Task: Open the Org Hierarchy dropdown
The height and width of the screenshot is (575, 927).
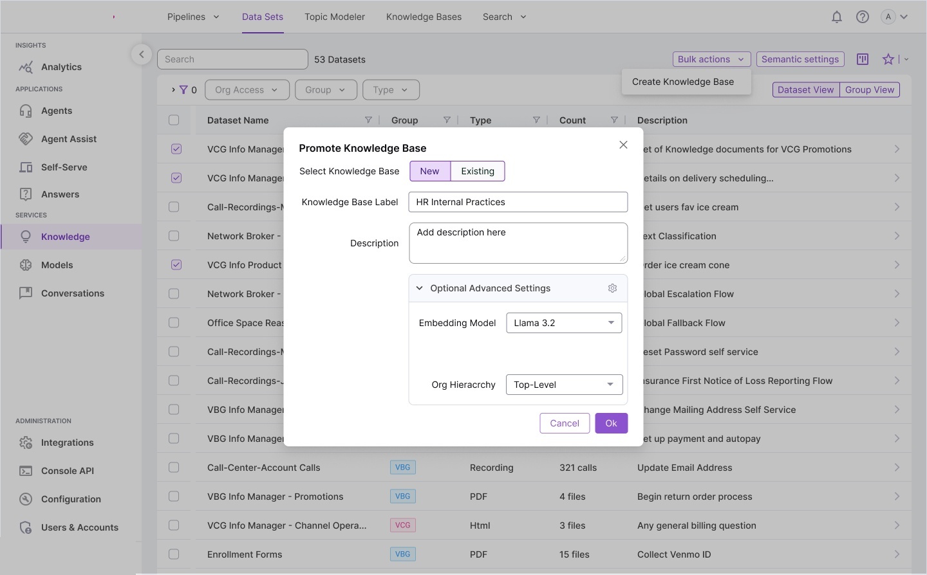Action: 564,385
